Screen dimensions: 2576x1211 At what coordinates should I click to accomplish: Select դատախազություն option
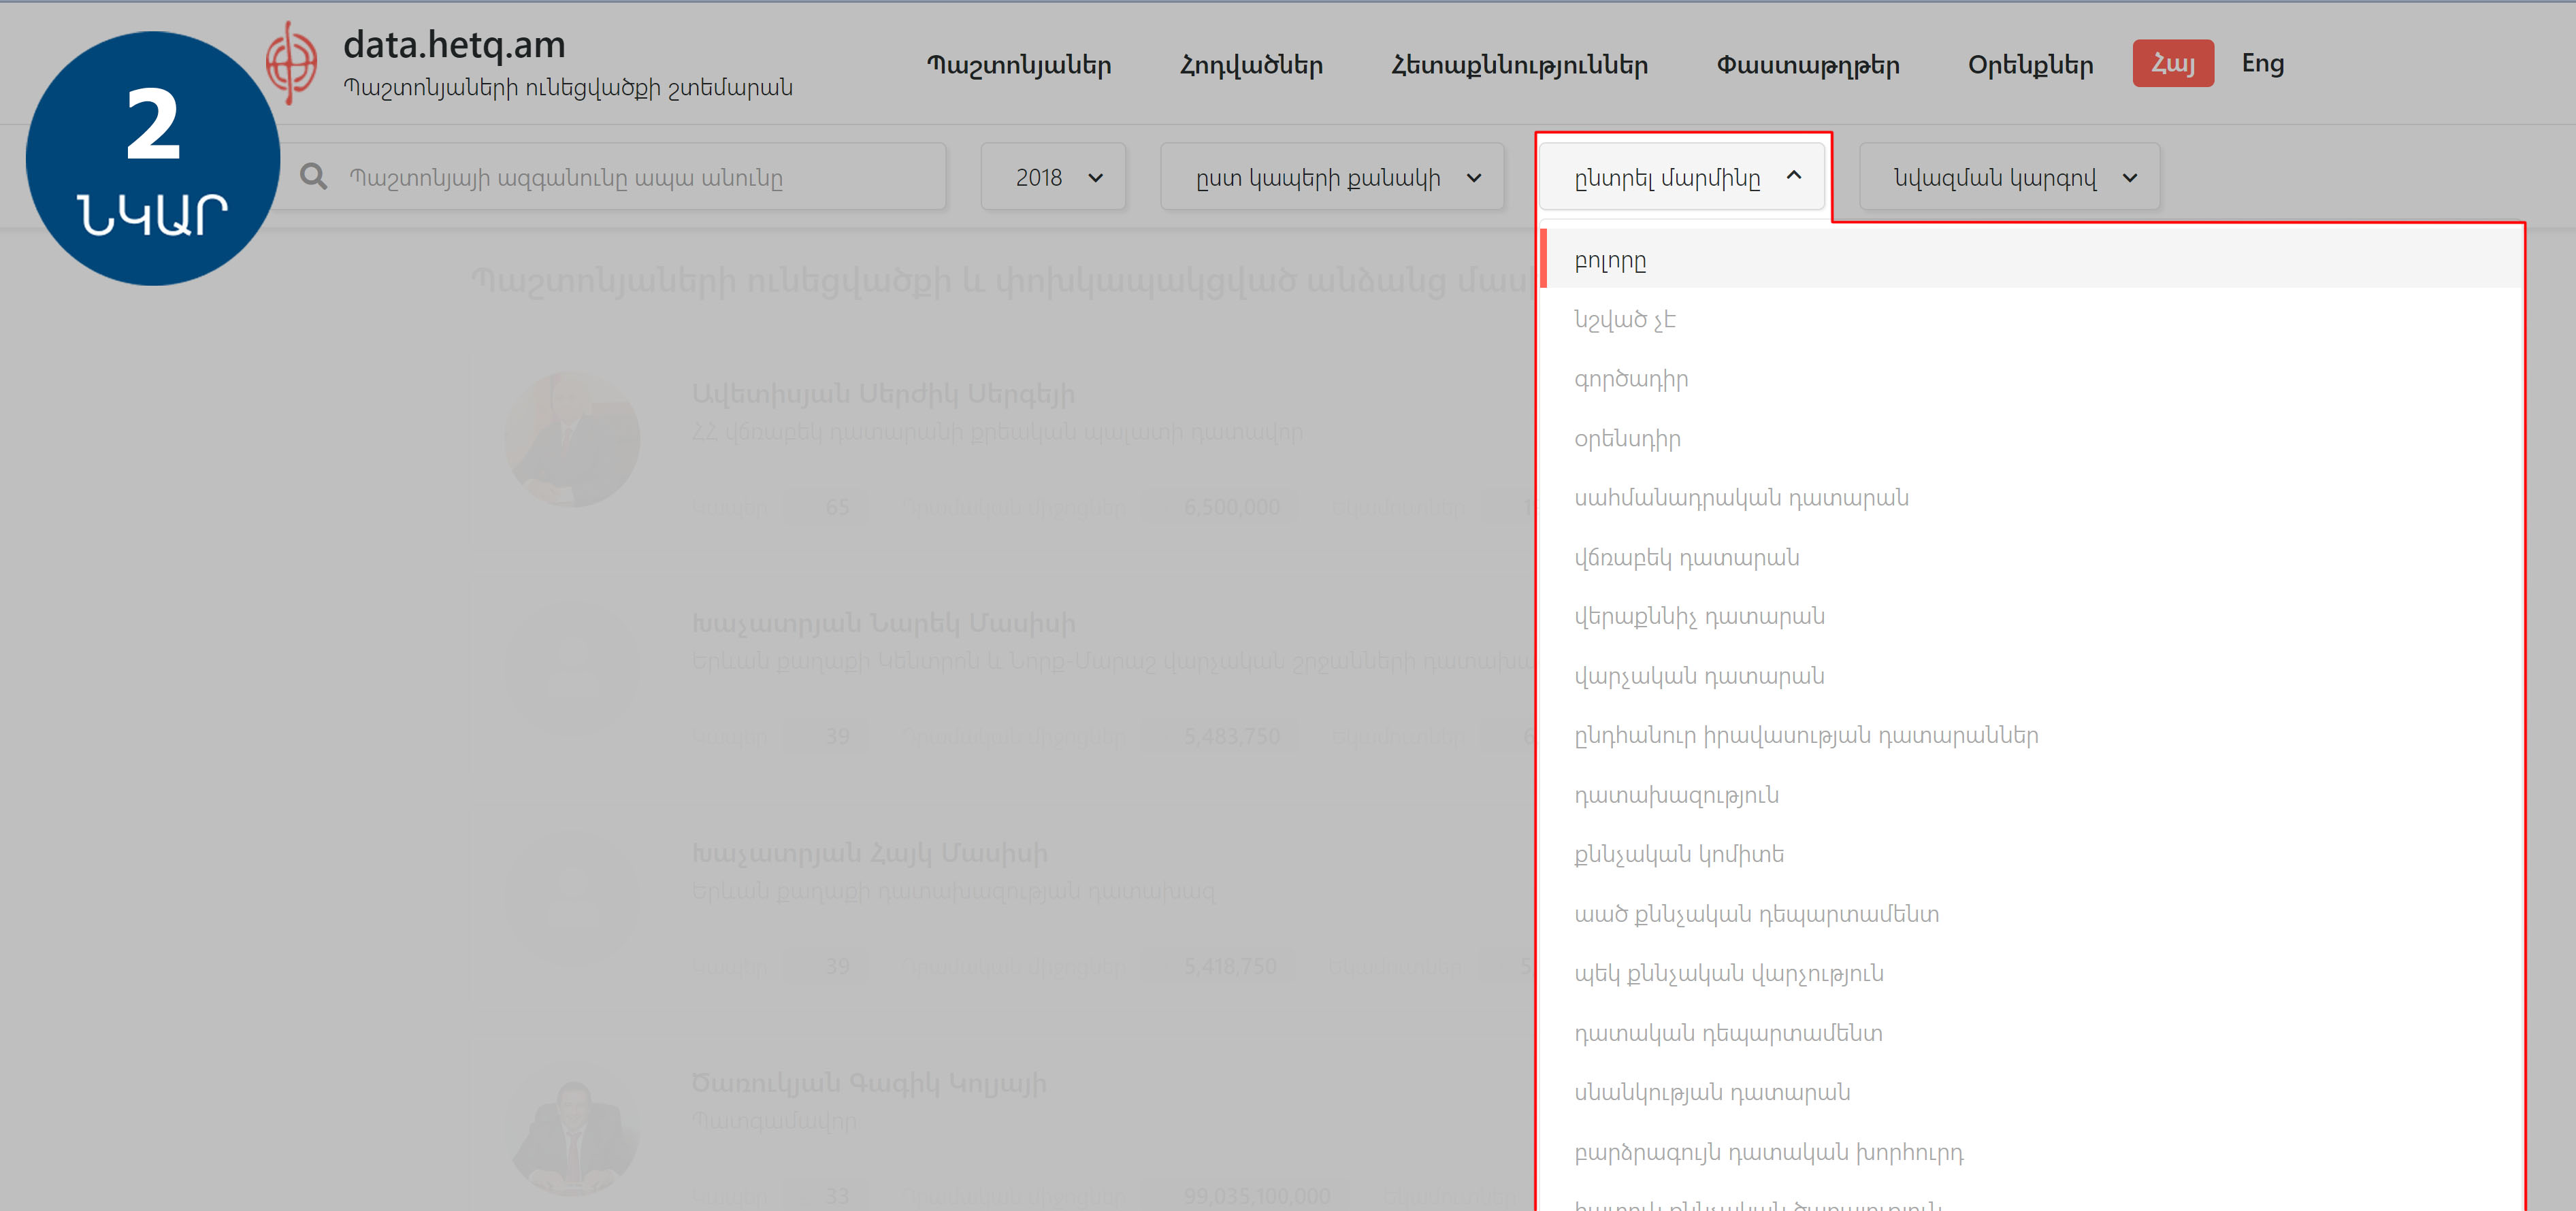2031,795
